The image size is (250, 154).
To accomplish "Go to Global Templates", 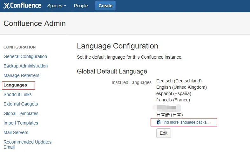I will point(21,113).
